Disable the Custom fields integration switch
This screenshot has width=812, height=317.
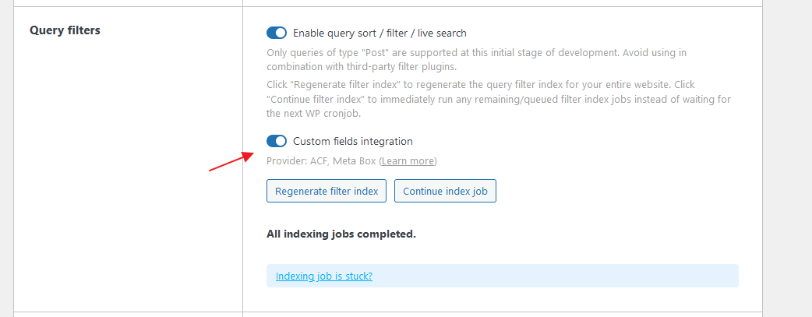277,141
